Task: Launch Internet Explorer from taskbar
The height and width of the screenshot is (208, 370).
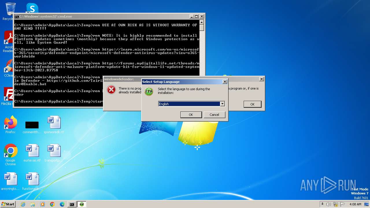Action: click(23, 204)
